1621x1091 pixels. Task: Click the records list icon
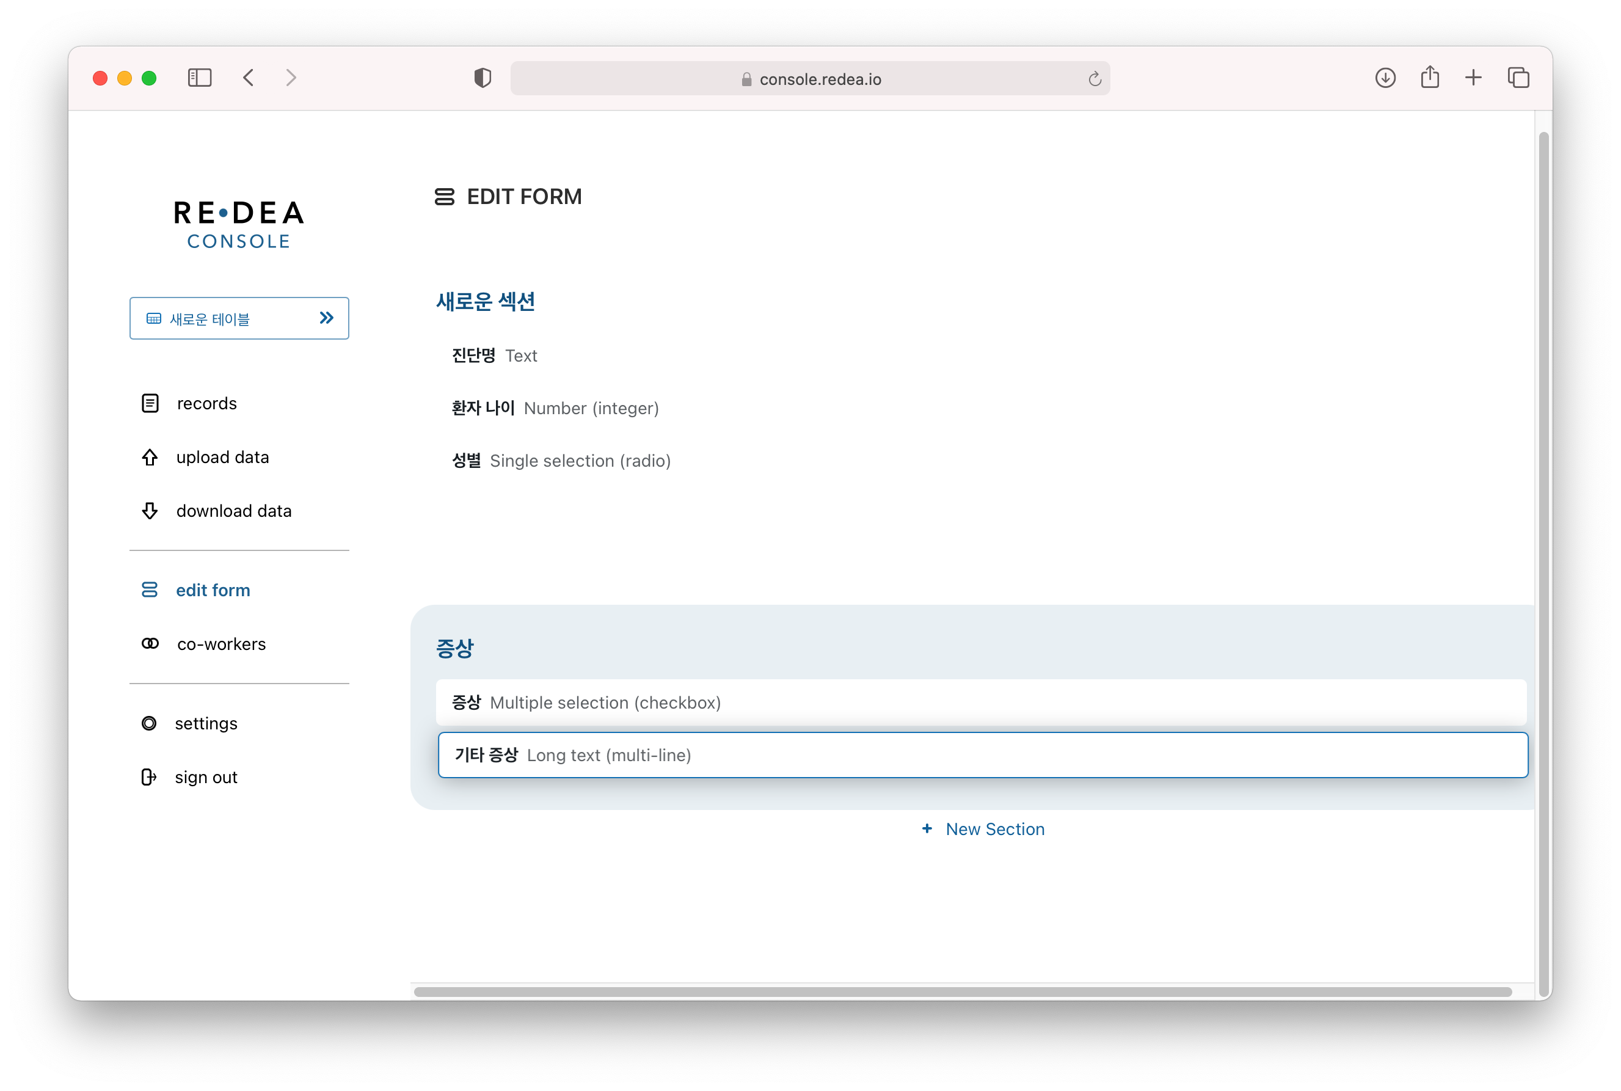pos(150,404)
